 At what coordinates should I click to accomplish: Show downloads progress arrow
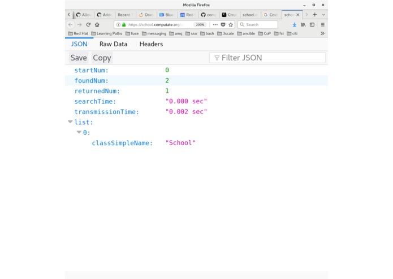pos(295,24)
